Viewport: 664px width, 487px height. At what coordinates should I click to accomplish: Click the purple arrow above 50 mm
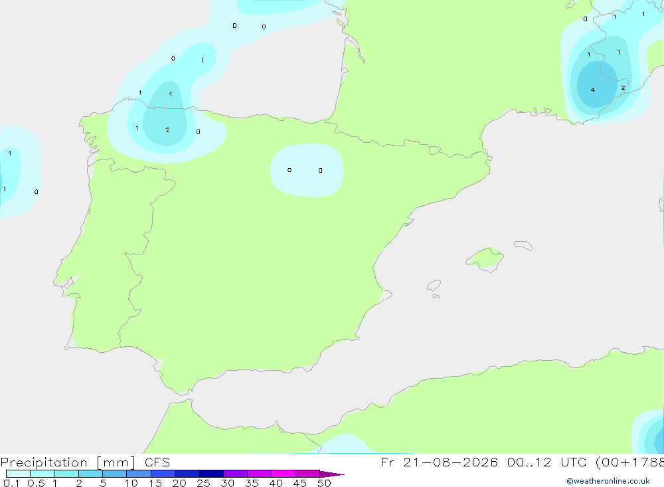pyautogui.click(x=332, y=474)
